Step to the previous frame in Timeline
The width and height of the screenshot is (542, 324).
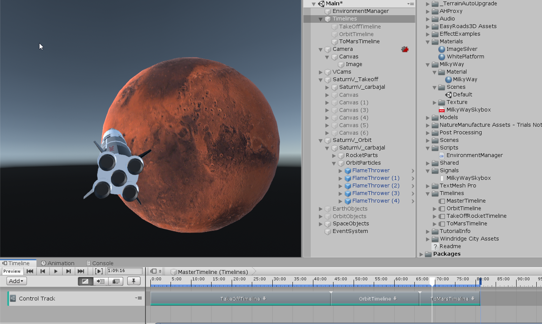tap(43, 271)
